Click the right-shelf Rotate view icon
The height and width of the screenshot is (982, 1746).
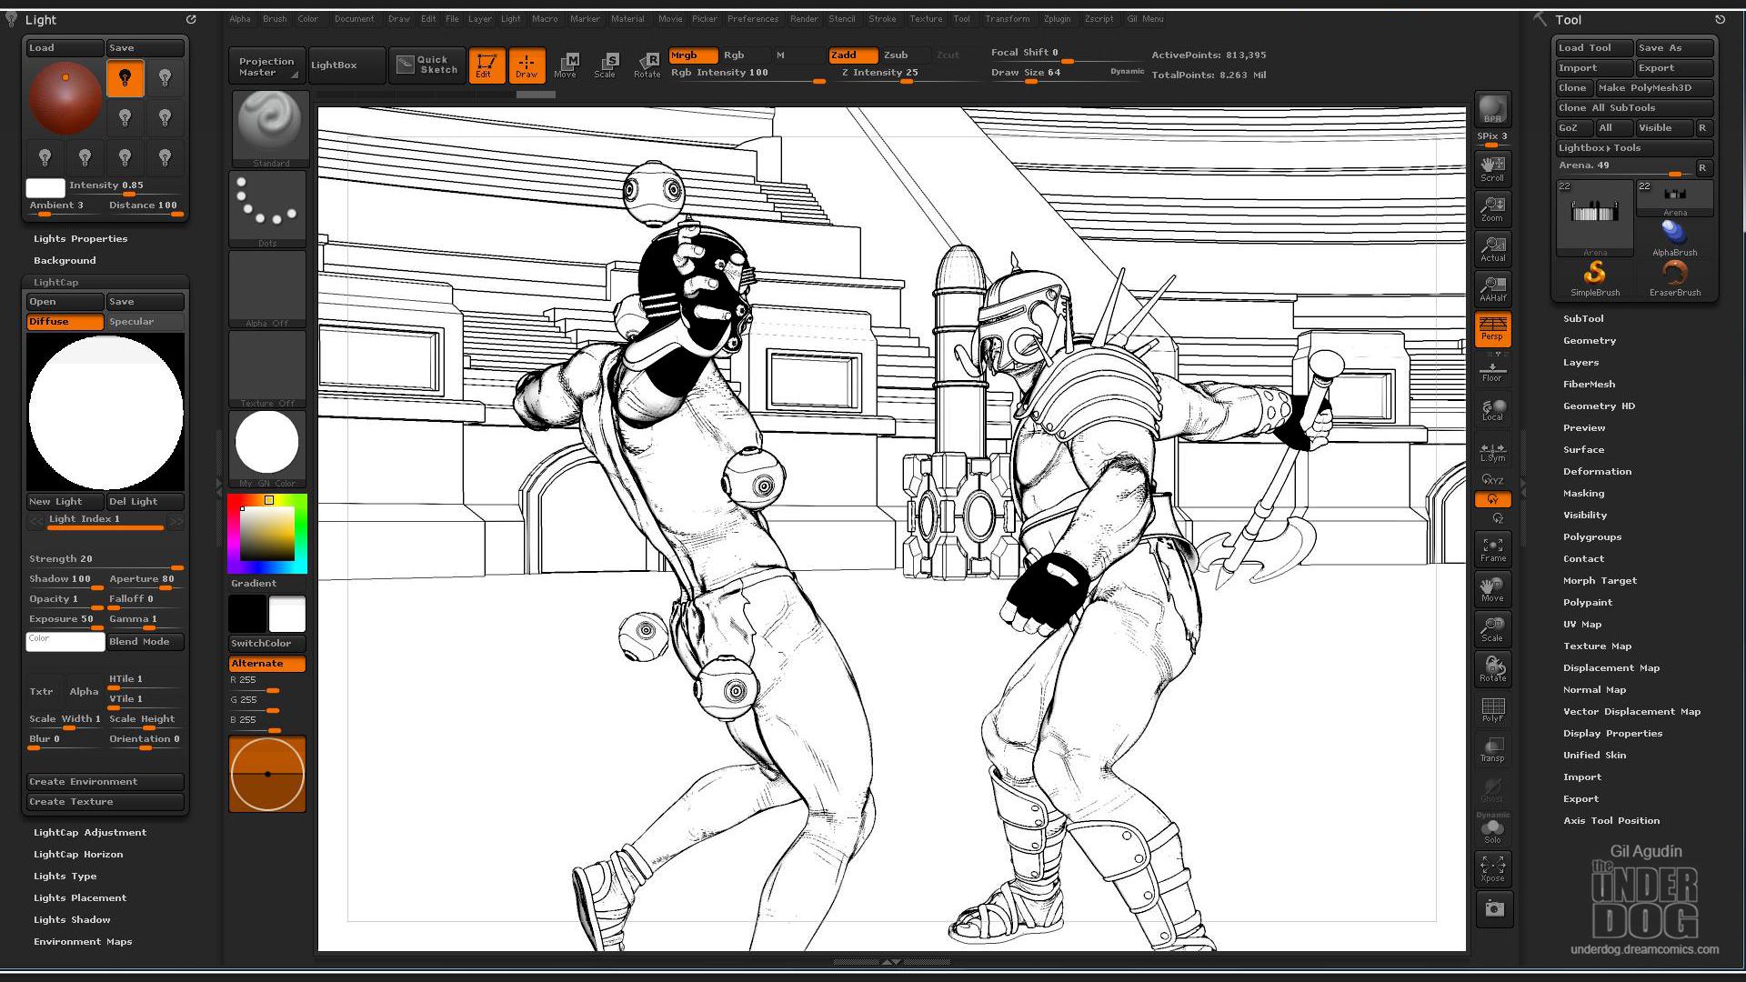1492,668
